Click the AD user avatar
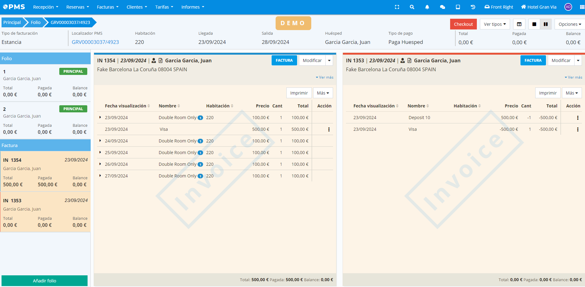 pos(568,7)
